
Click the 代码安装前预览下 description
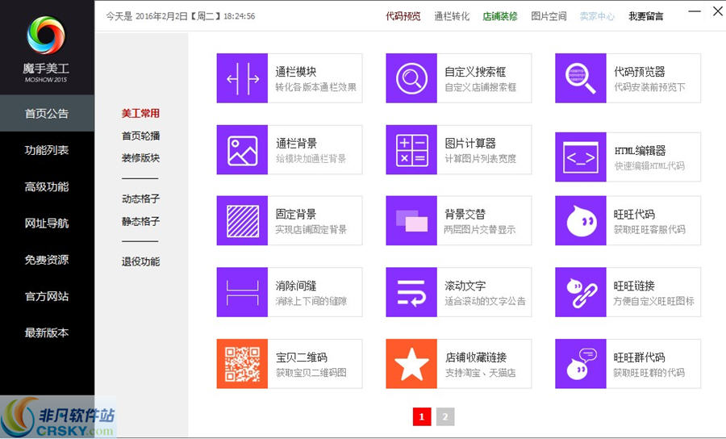tap(649, 87)
